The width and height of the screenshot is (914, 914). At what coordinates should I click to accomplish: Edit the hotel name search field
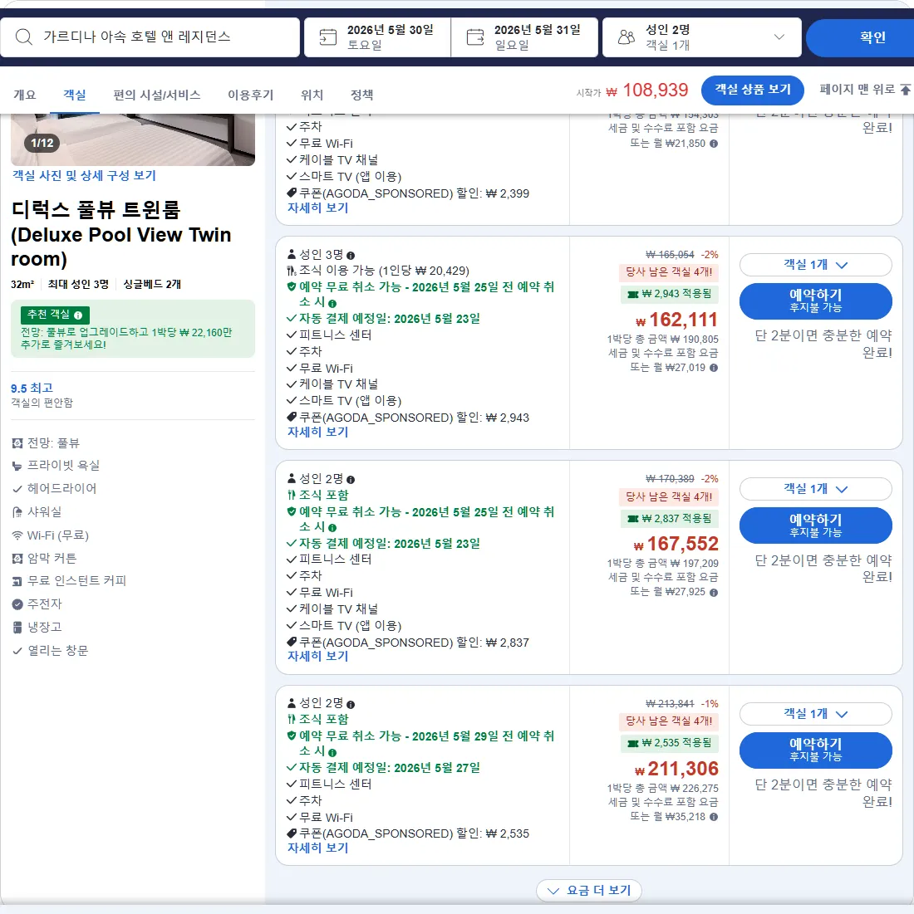(150, 37)
